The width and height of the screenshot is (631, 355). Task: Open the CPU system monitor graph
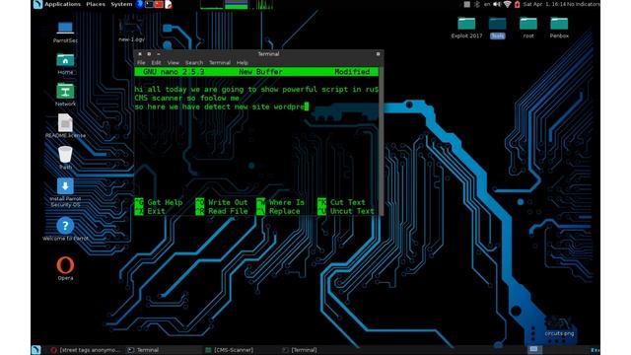[x=212, y=4]
